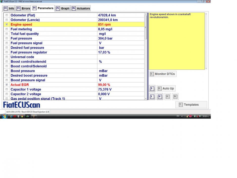237x178 pixels.
Task: Open the Windows Start orb
Action: [4, 116]
